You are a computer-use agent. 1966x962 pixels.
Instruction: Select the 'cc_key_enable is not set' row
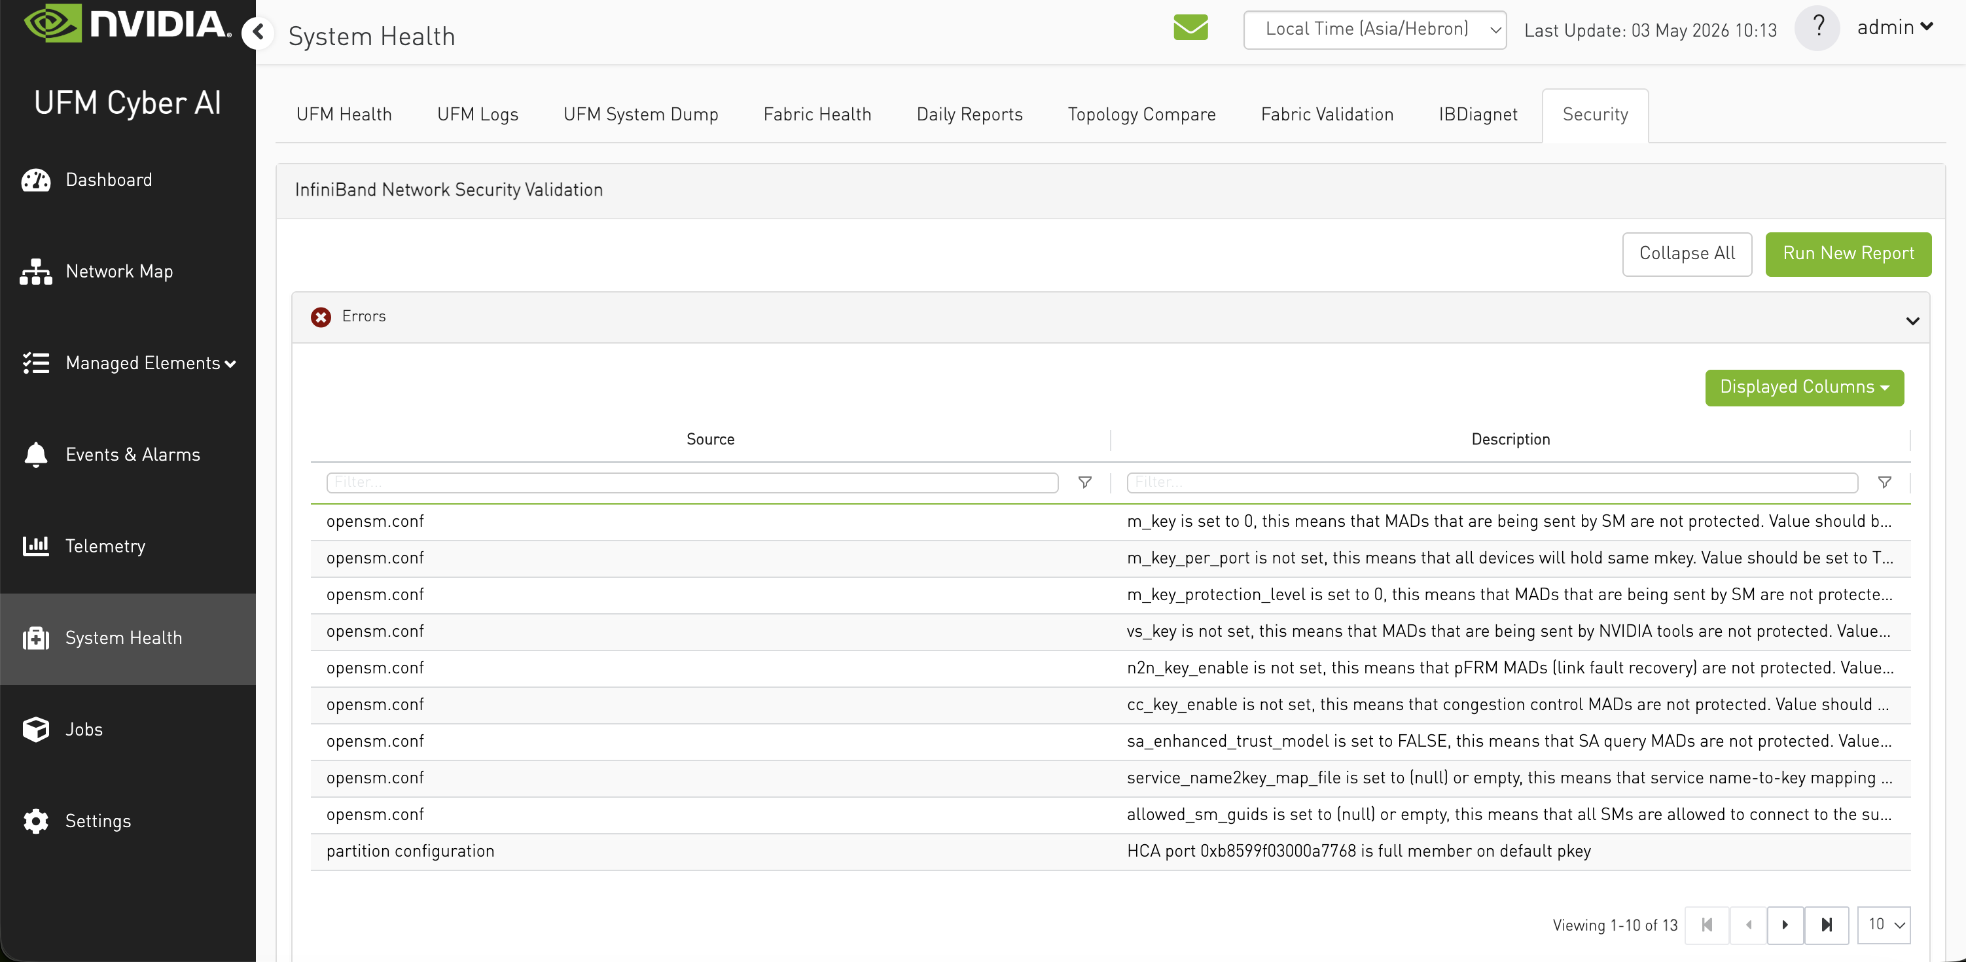point(1111,705)
